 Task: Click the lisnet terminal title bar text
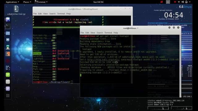83,9
